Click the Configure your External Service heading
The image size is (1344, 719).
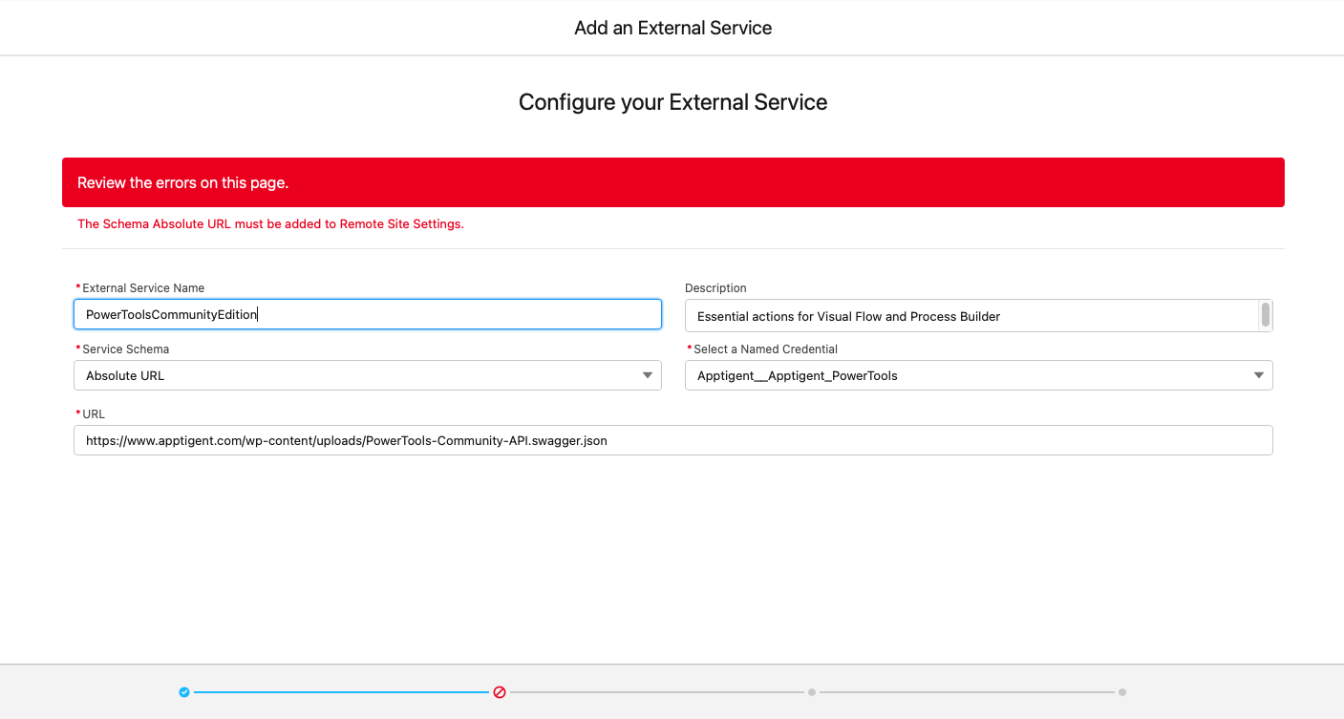coord(672,102)
